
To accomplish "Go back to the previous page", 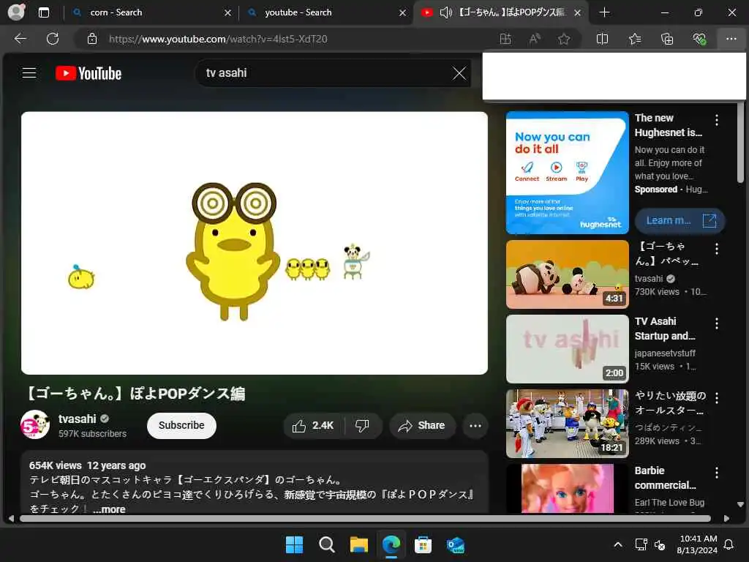I will (20, 39).
